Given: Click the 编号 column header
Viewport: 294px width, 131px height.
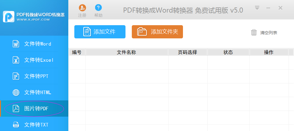Looking at the screenshot, I should (77, 52).
